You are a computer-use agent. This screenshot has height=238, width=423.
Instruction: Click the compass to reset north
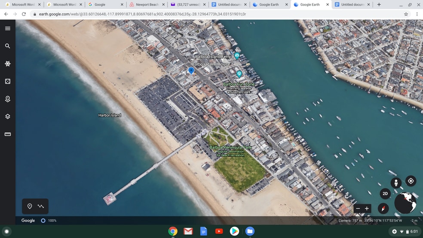[383, 208]
